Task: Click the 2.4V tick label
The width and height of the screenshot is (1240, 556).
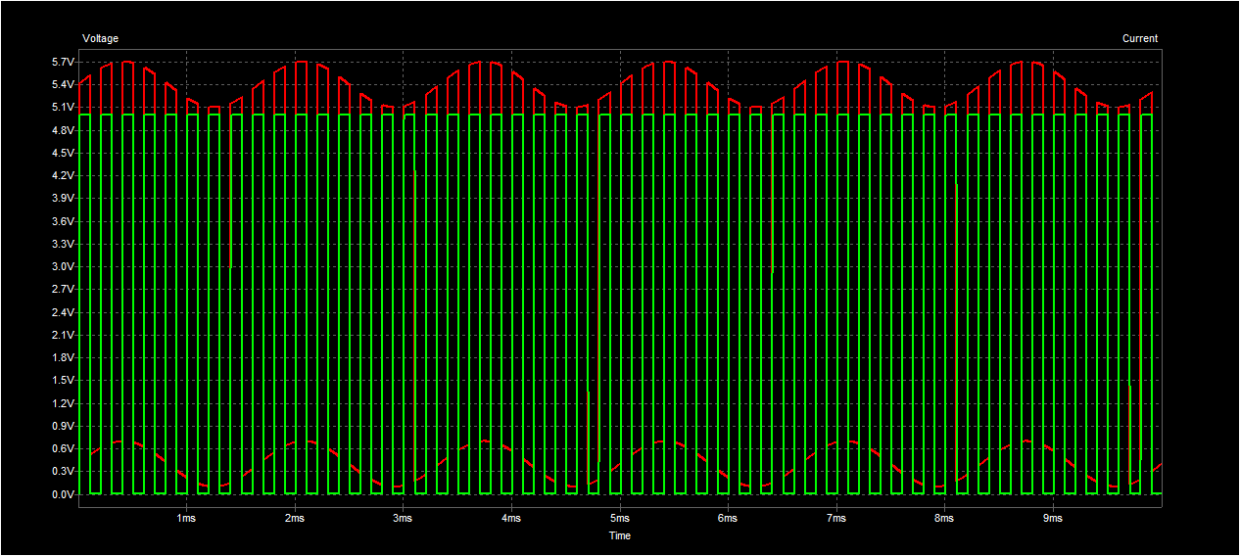Action: point(63,312)
